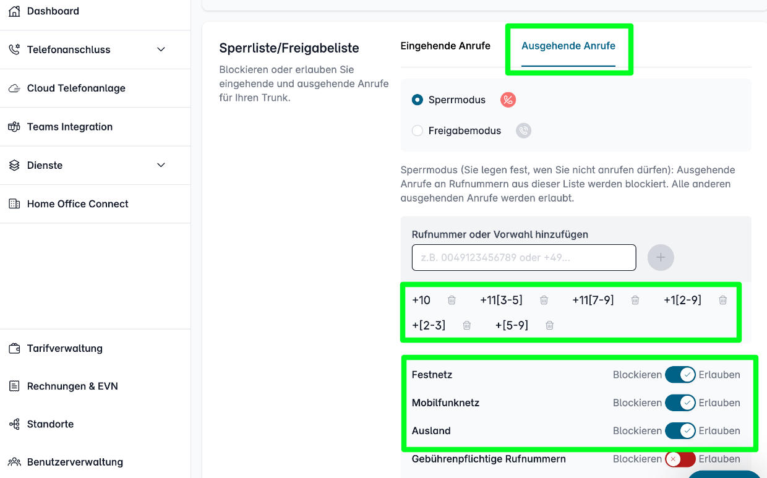This screenshot has width=767, height=478.
Task: Click the red blocked-call icon beside Sperrmodus
Action: click(x=508, y=100)
